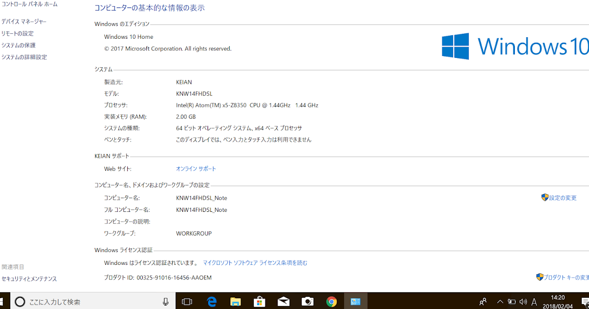Click the コンピューター名 row's KNW14FHDSL_Note value
This screenshot has height=309, width=589.
(202, 198)
